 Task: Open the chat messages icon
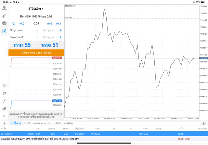4,23
